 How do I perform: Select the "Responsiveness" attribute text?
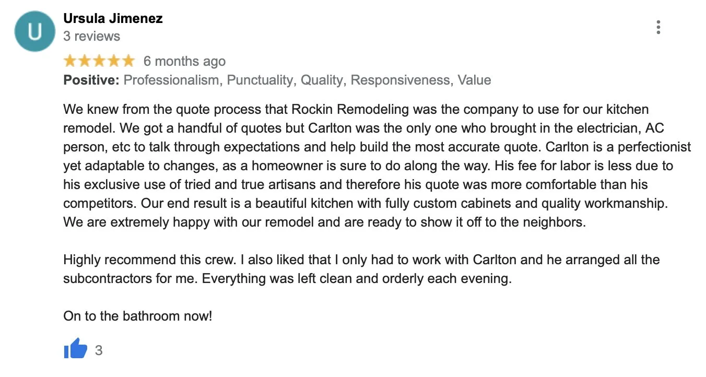pyautogui.click(x=401, y=80)
